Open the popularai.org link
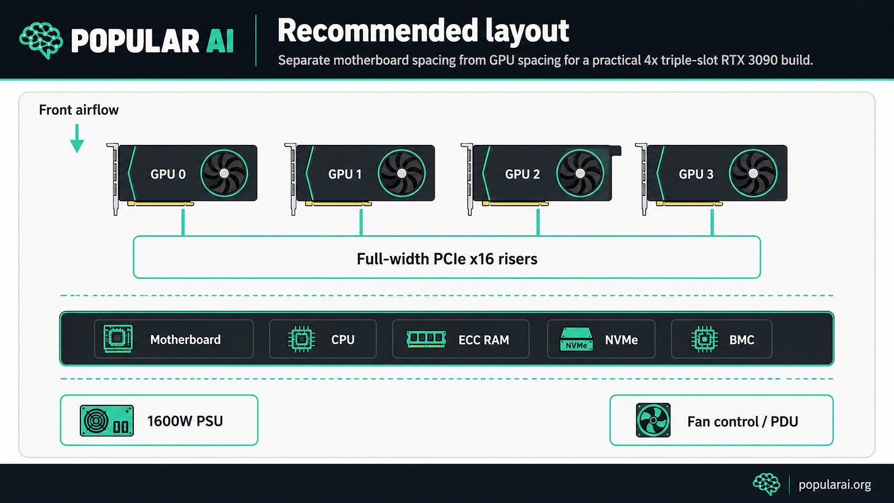Image resolution: width=894 pixels, height=503 pixels. coord(834,485)
